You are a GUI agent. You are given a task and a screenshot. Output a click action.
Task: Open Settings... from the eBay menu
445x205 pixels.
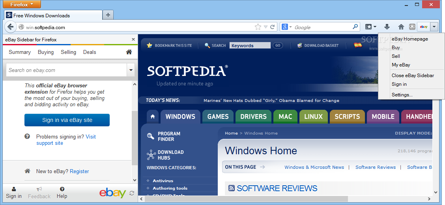(x=402, y=95)
